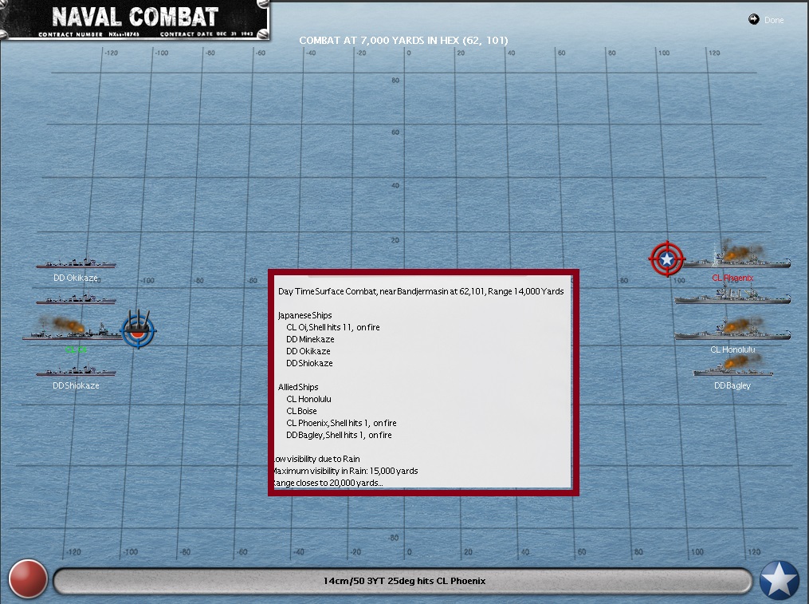Click 'CL Oi, Shell hits 11, on fire' line

(x=333, y=327)
